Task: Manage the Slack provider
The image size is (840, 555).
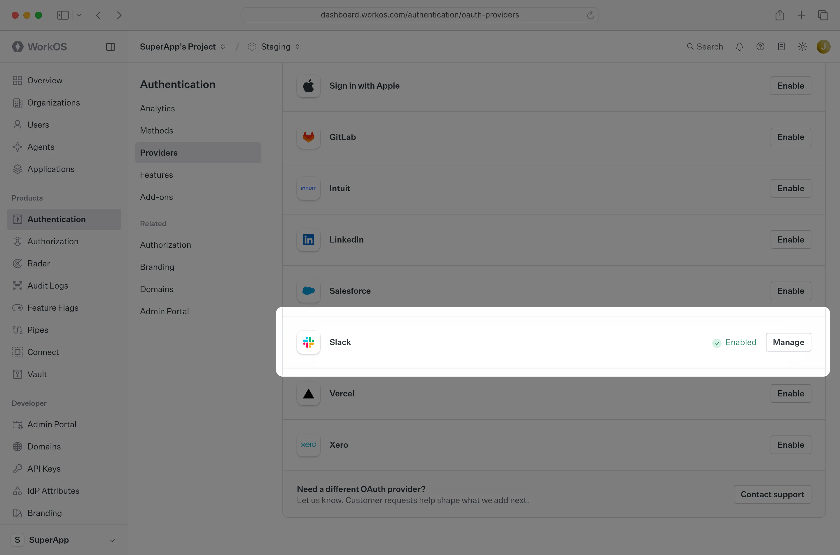Action: 788,342
